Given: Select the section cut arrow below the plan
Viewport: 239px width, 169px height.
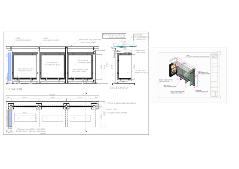Looking at the screenshot, I should pyautogui.click(x=86, y=131).
